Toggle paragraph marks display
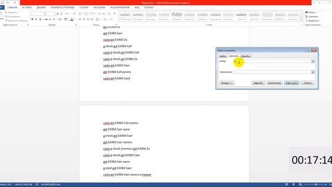This screenshot has height=187, width=332. [x=115, y=14]
